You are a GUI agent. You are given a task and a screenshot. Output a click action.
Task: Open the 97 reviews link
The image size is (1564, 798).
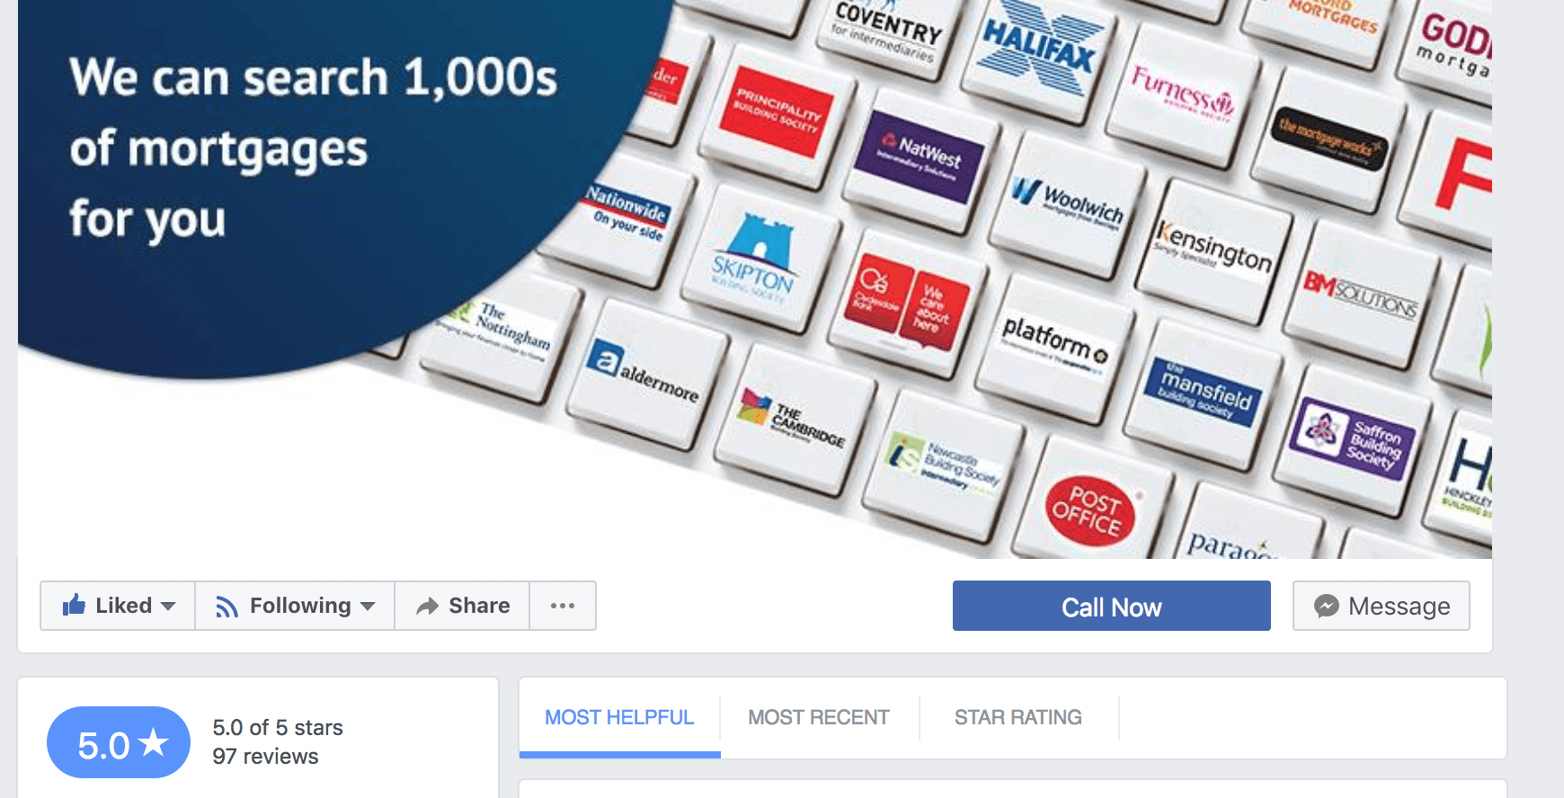click(x=265, y=757)
